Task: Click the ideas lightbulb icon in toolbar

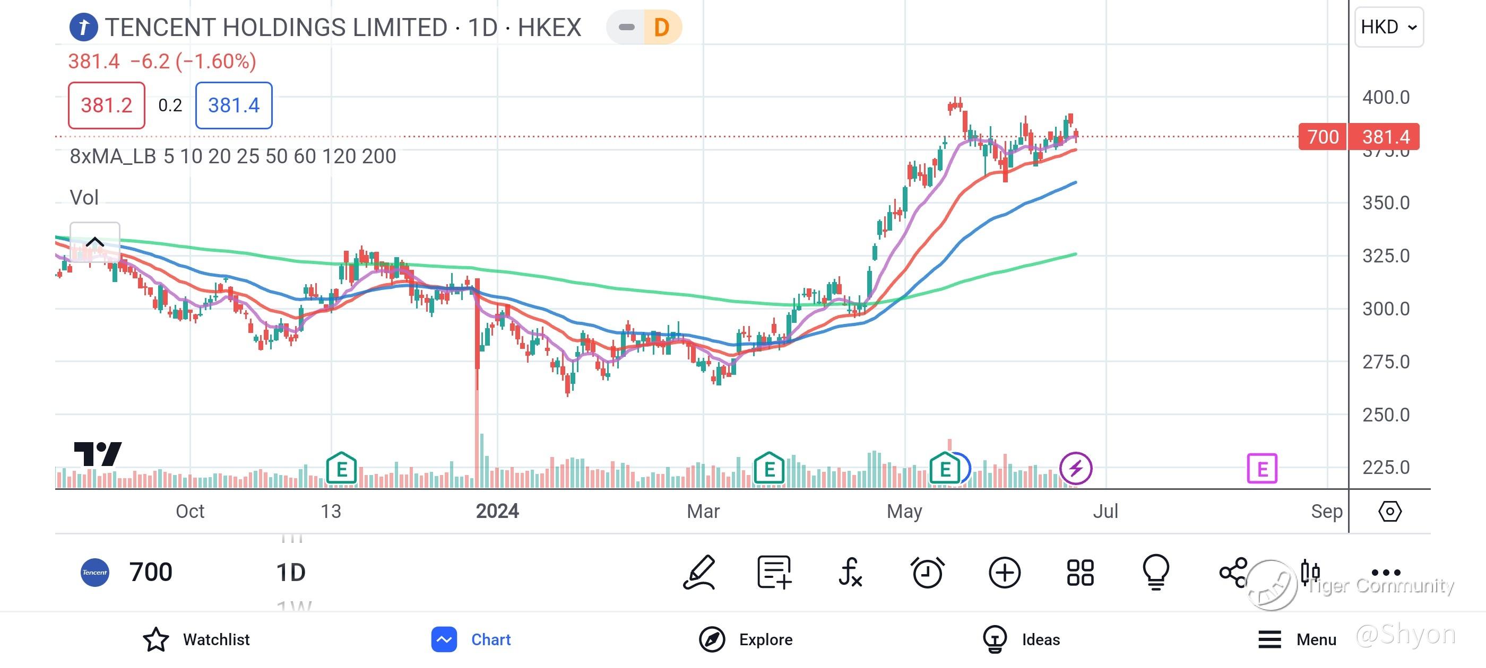Action: tap(1156, 573)
